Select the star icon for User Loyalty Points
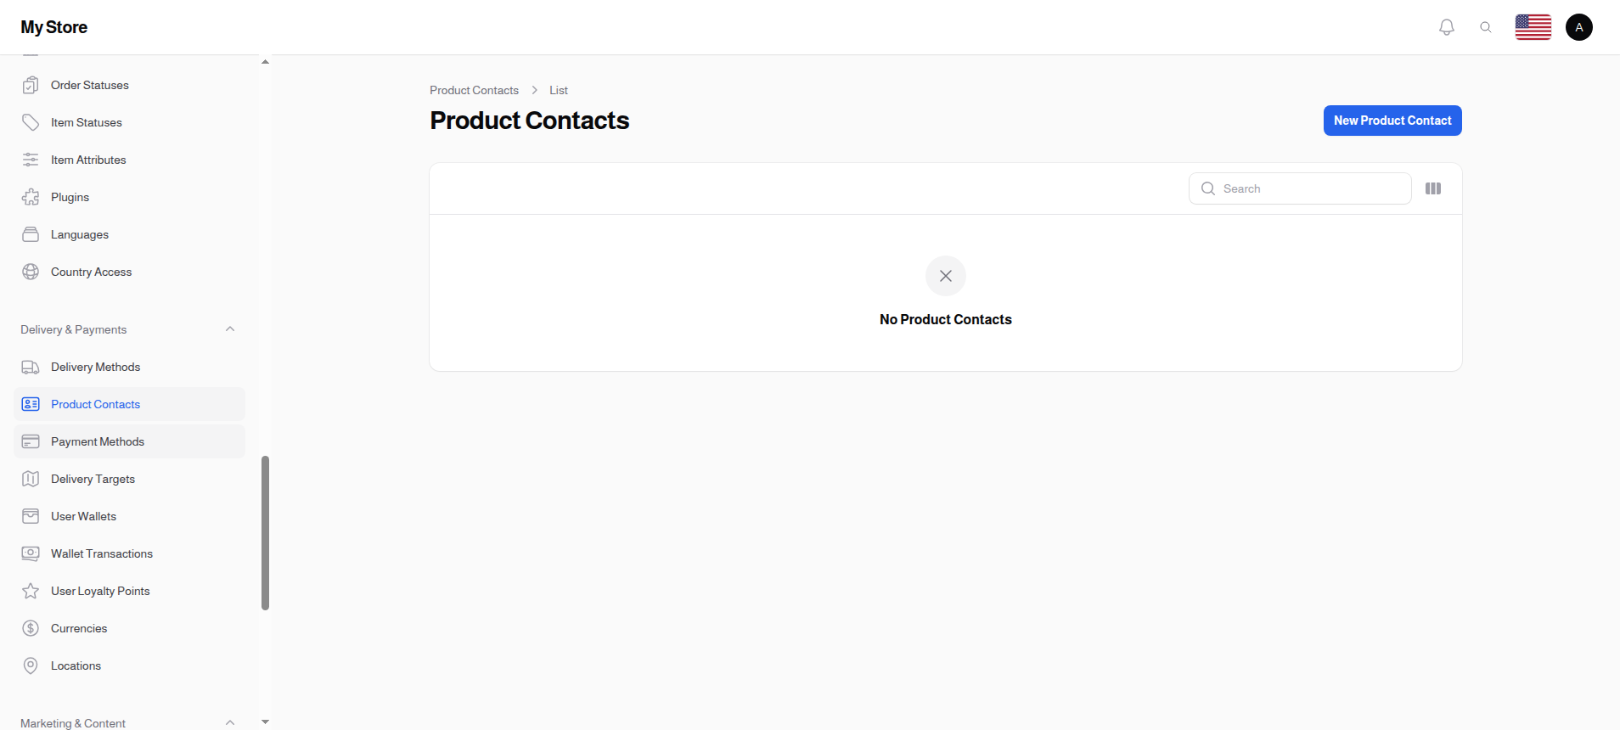 [x=31, y=591]
